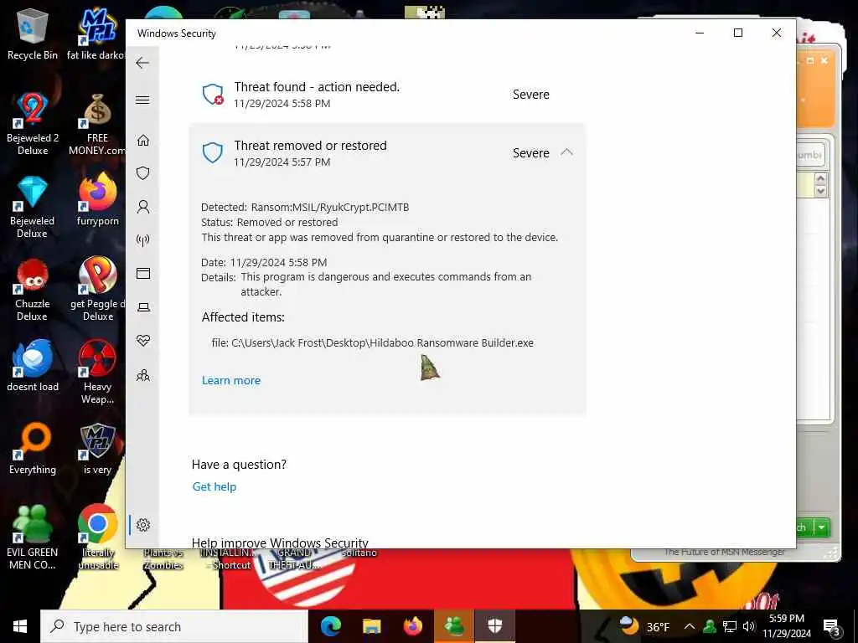Show hidden system tray icons chevron

690,626
